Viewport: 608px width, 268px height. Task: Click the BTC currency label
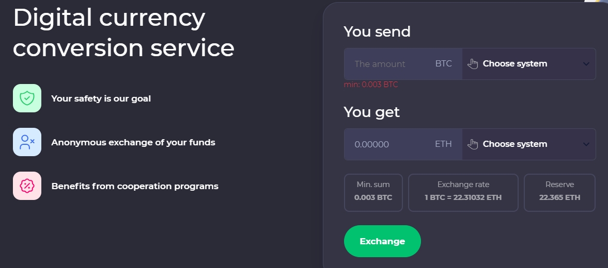(x=443, y=64)
